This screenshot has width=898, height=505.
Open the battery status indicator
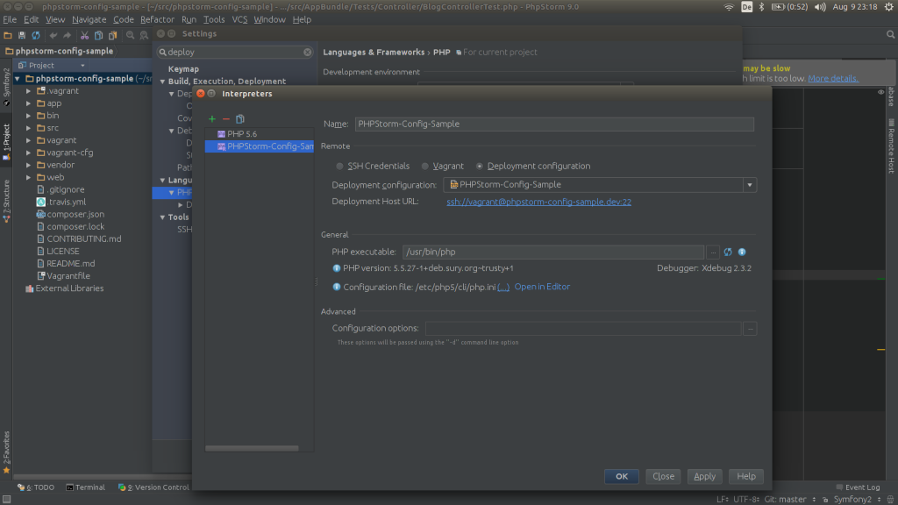(789, 7)
